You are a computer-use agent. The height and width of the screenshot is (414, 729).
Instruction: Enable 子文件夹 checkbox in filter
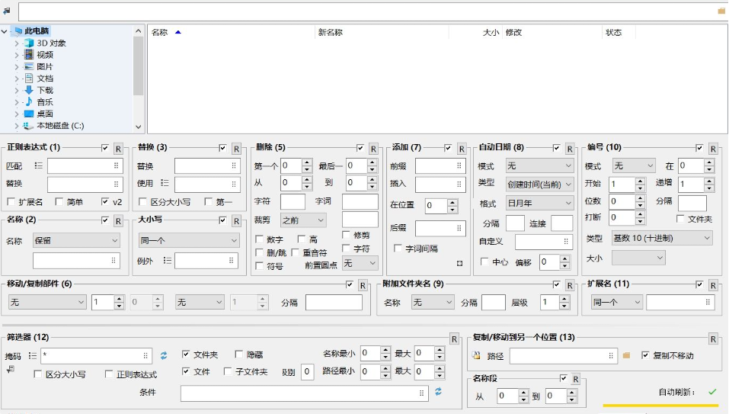pyautogui.click(x=227, y=371)
